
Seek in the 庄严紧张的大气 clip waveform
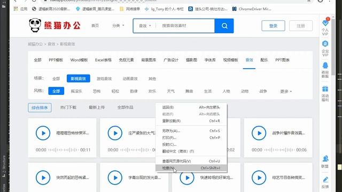click(135, 150)
